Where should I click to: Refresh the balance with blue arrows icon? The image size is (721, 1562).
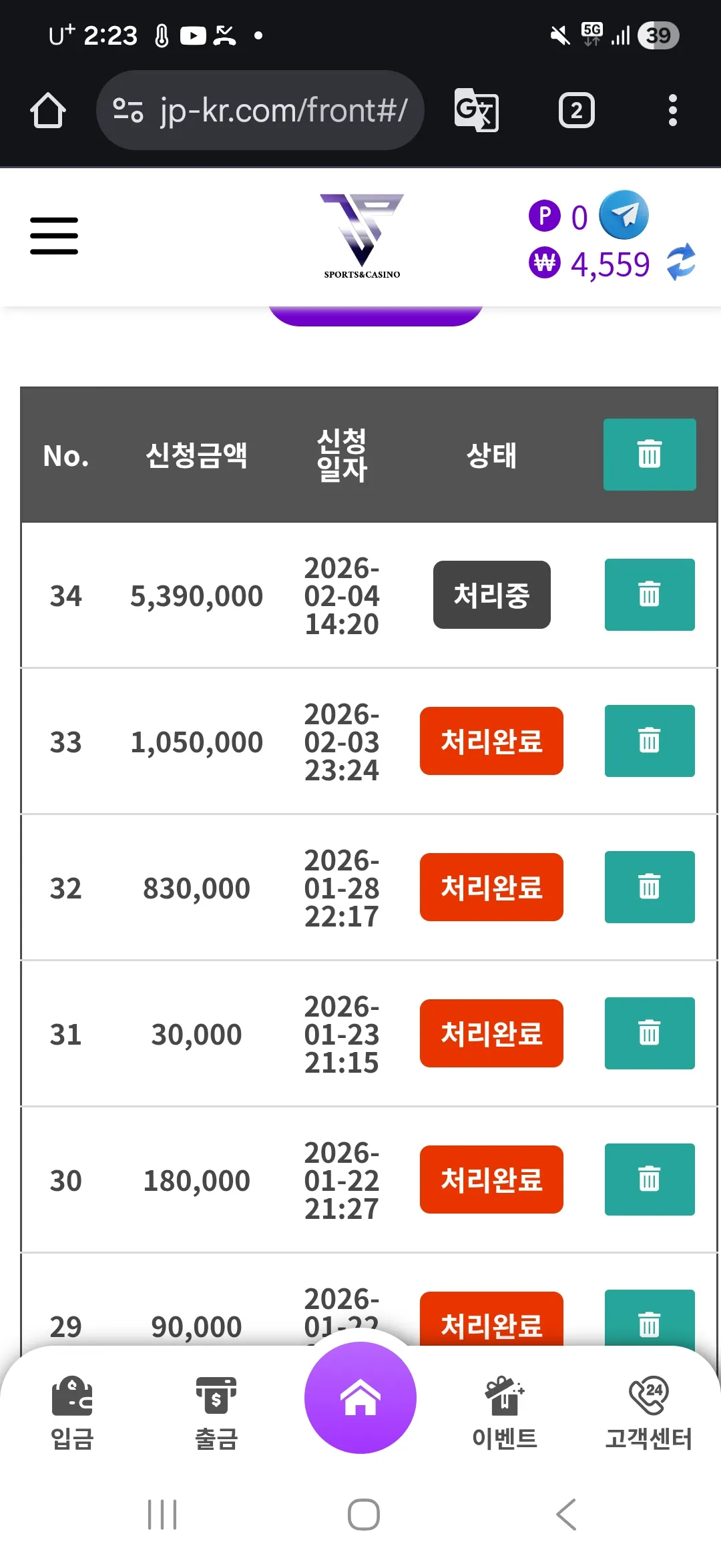coord(681,262)
